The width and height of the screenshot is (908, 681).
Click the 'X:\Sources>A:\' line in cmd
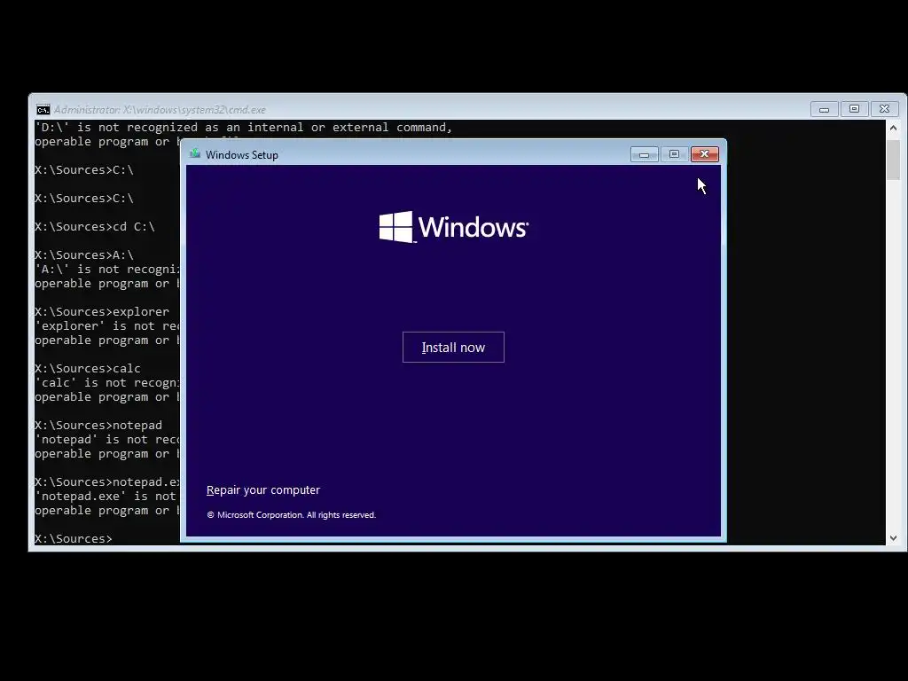click(x=84, y=254)
